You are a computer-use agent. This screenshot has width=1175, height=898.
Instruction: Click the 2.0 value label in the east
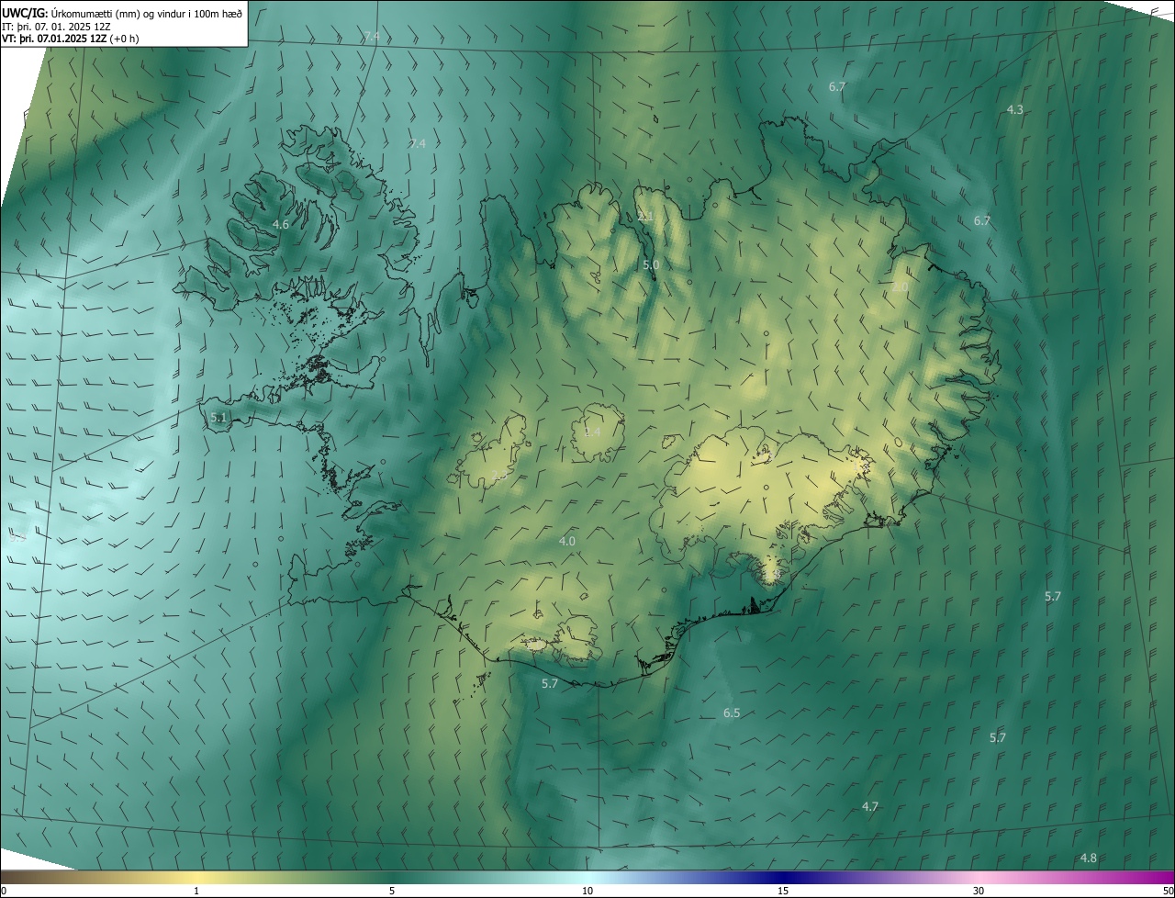900,286
